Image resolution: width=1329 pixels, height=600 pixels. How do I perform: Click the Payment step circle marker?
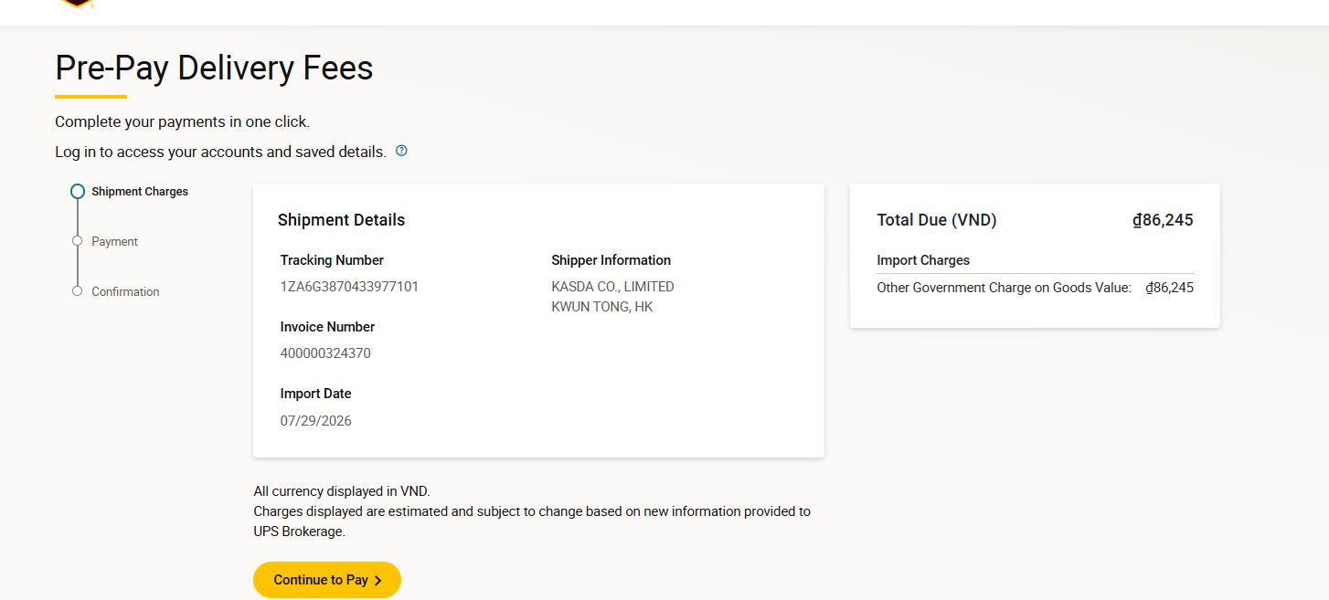(x=78, y=241)
